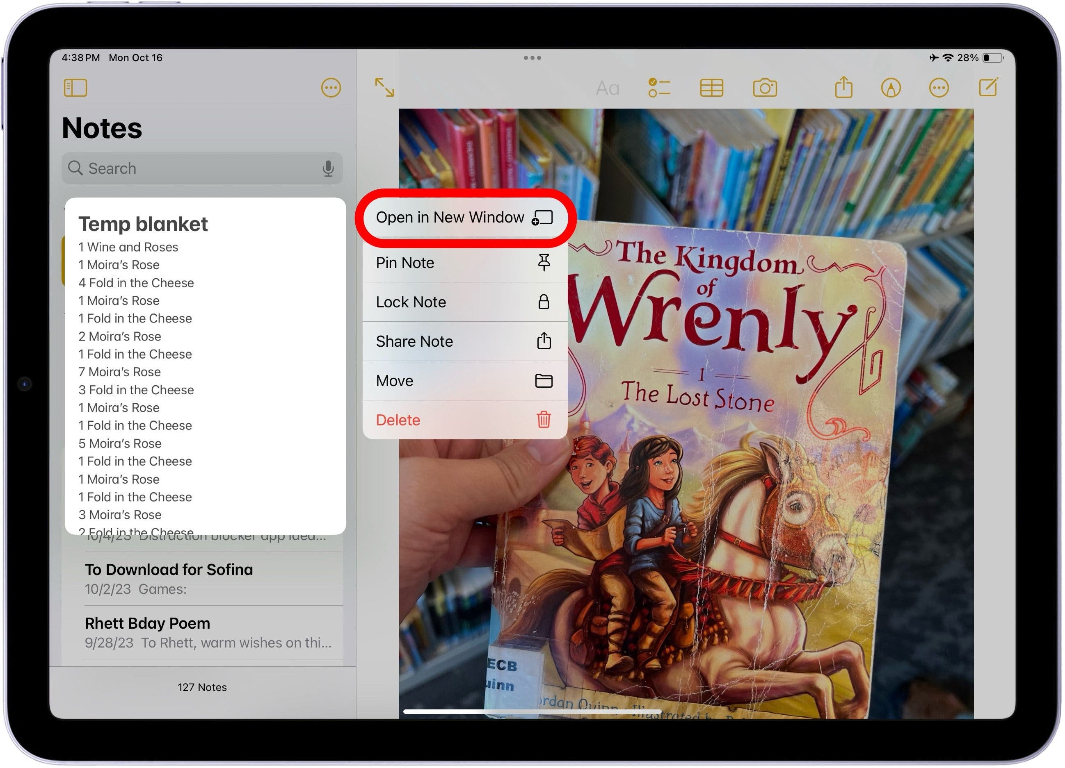
Task: Tap the sidebar more options ellipsis
Action: 331,88
